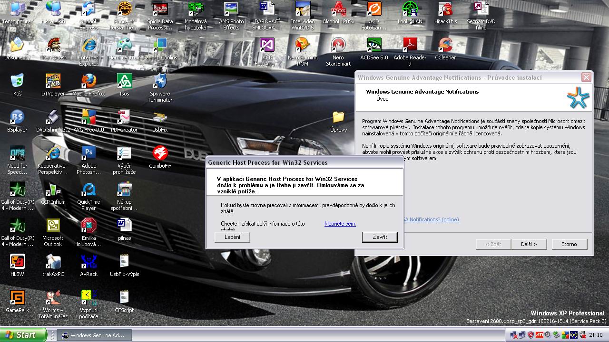Open the Adobe Reader 9 shortcut
Screen dimensions: 609x342
coord(410,45)
